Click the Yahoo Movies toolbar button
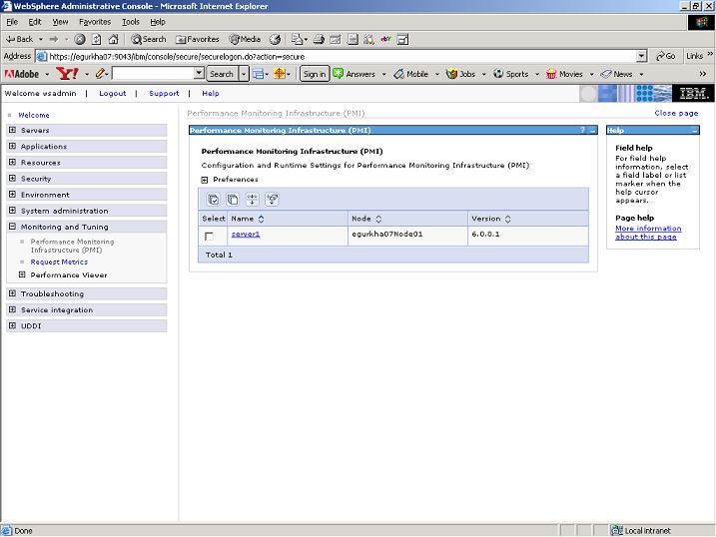 coord(565,74)
